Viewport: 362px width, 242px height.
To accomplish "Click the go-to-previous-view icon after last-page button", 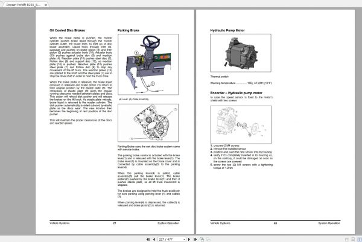I will point(202,240).
